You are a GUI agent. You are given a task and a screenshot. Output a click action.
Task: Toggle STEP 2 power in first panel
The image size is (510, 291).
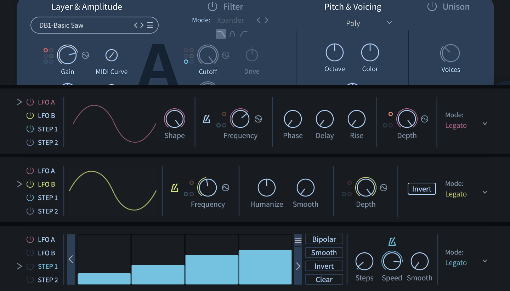[x=30, y=143]
